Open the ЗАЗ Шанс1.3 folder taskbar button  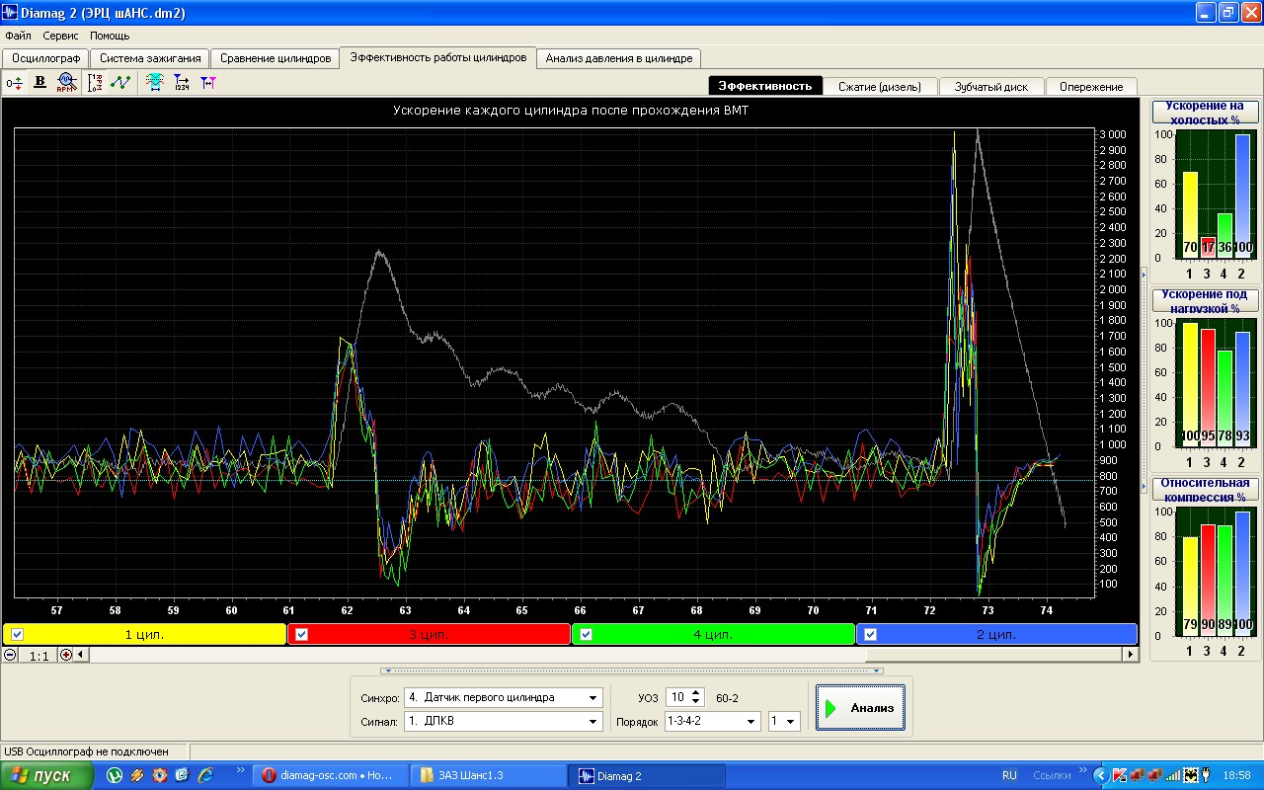[x=487, y=776]
